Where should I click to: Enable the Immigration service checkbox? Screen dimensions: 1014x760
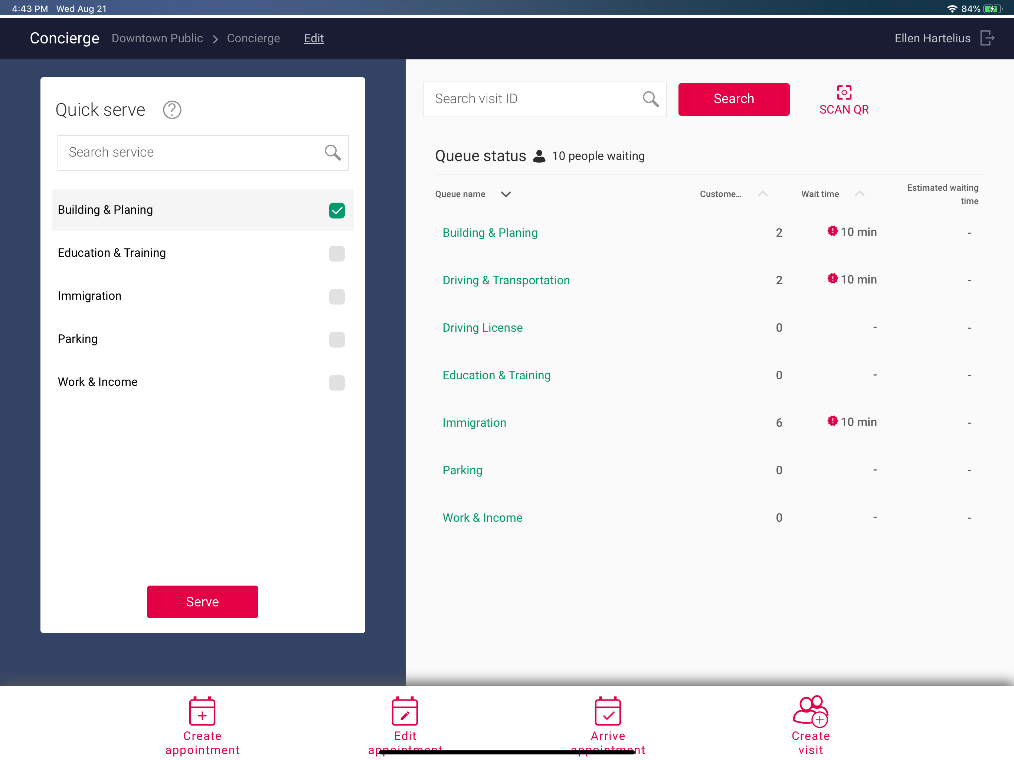[x=337, y=297]
